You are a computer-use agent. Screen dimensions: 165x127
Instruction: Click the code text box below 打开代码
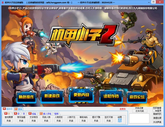click(139, 118)
